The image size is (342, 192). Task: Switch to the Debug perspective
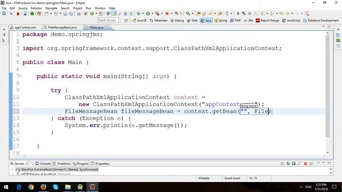177,20
